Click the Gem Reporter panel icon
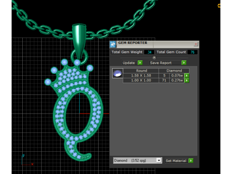This screenshot has height=174, width=232. (x=113, y=44)
